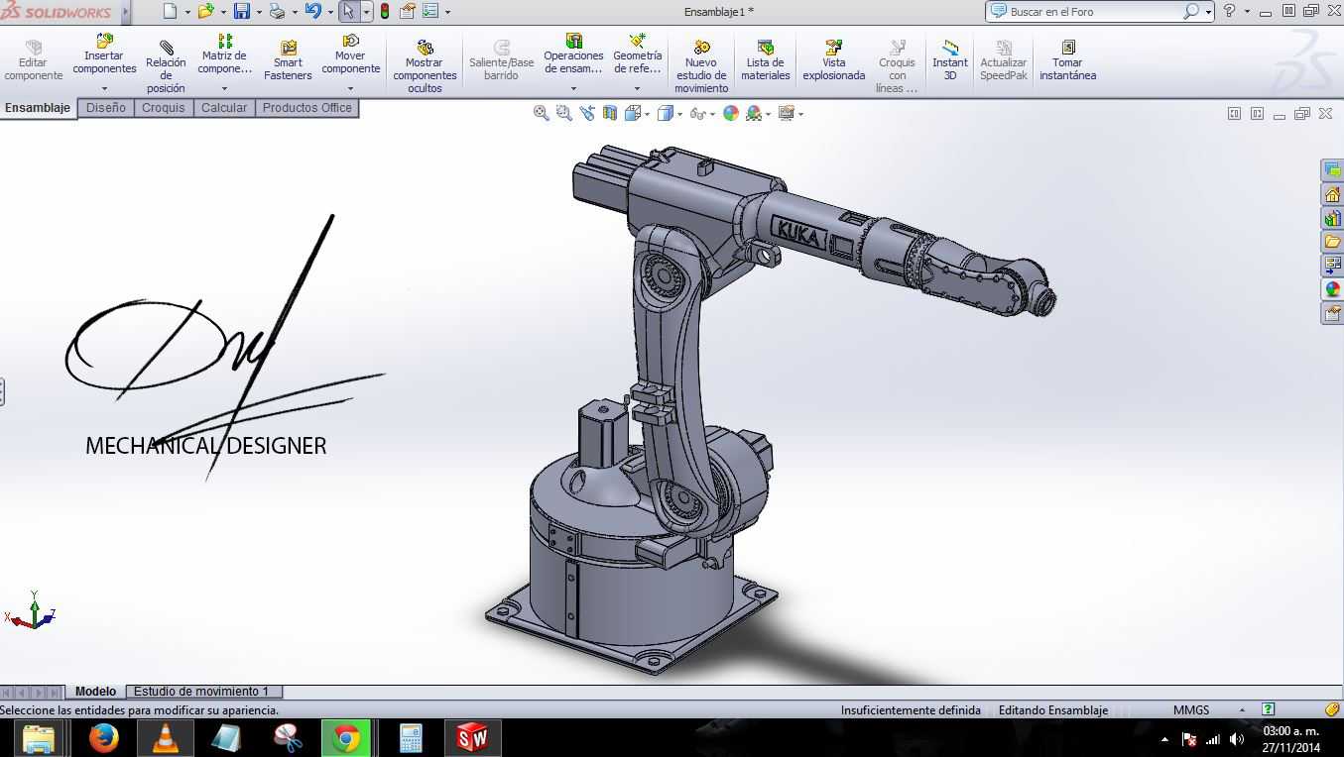This screenshot has height=757, width=1344.
Task: Expand the Geometría de referencia dropdown arrow
Action: (637, 88)
